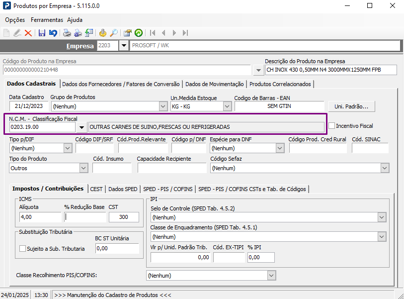Open the Ferramentas menu
The width and height of the screenshot is (404, 299).
(x=47, y=20)
